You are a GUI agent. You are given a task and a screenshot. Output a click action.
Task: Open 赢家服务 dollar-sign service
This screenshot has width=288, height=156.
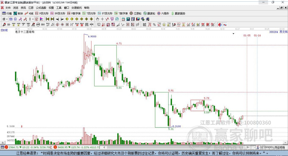(178, 14)
